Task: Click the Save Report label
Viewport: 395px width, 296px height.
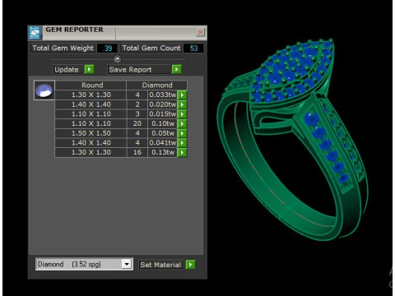Action: (130, 70)
